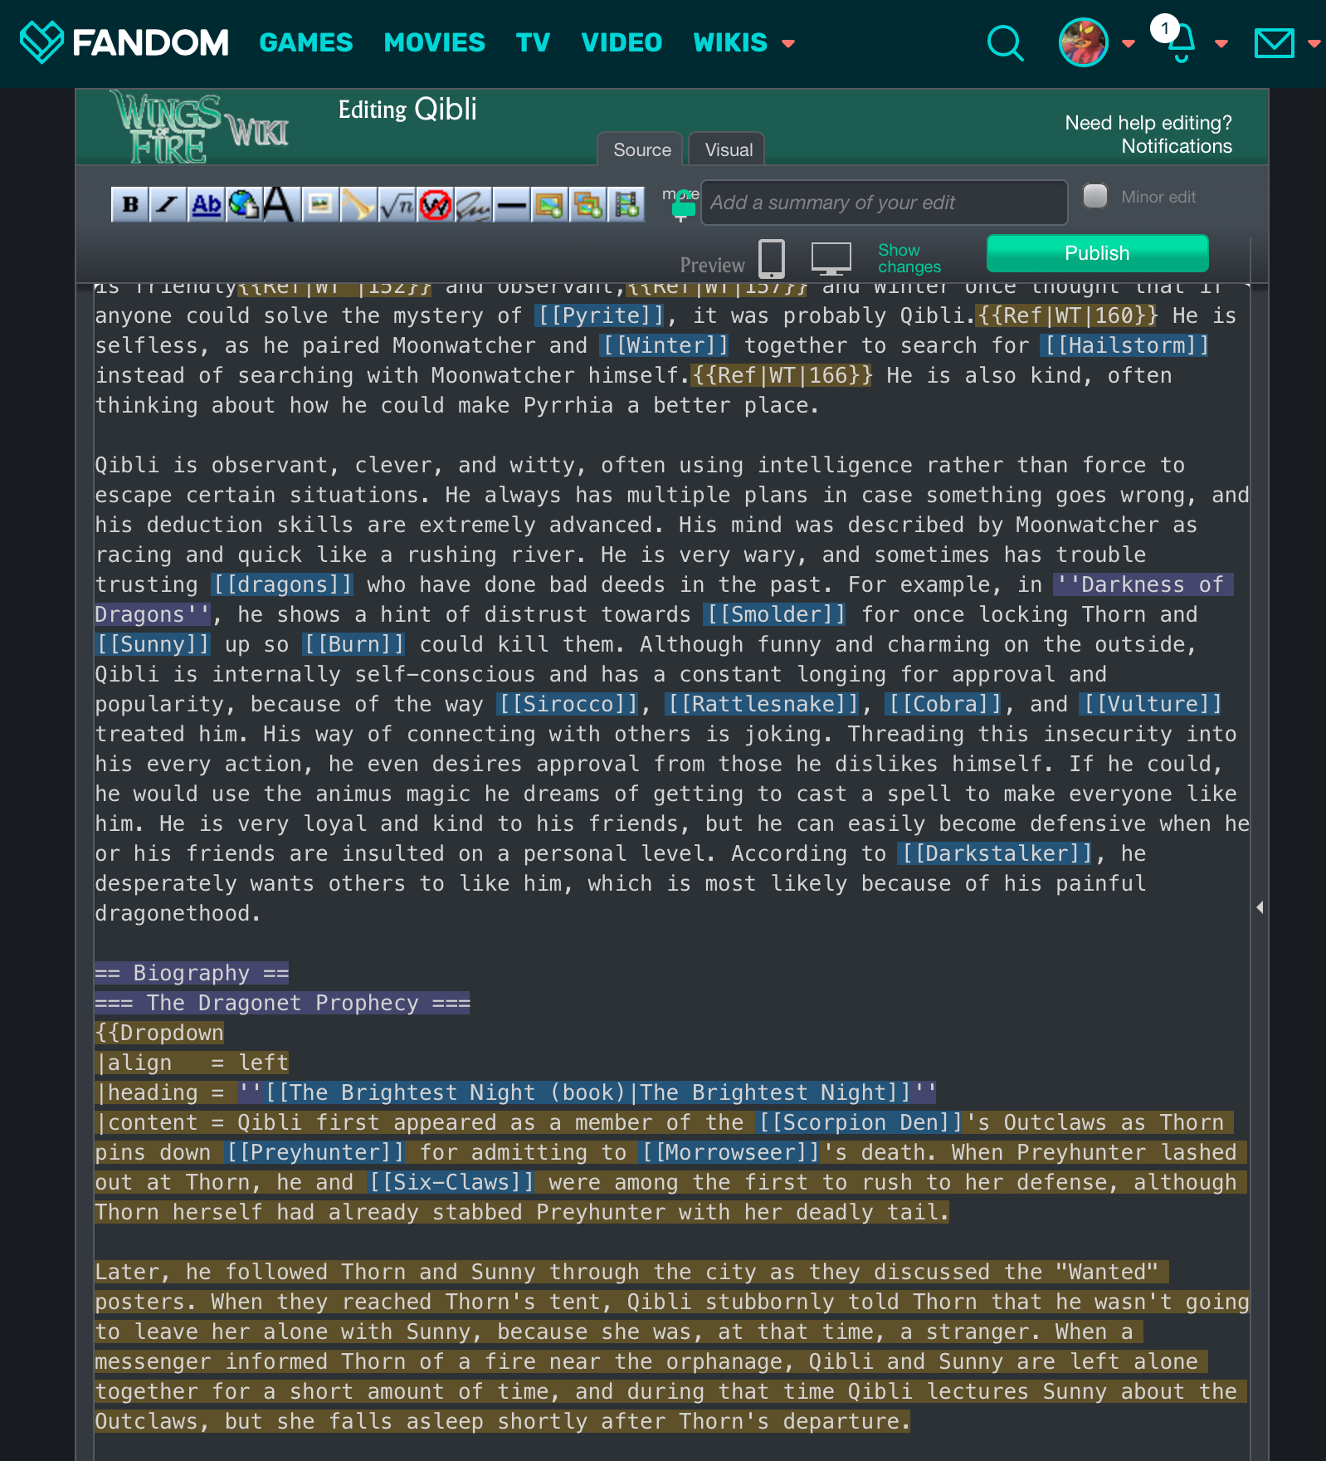
Task: Insert an external link with the globe icon
Action: coord(244,204)
